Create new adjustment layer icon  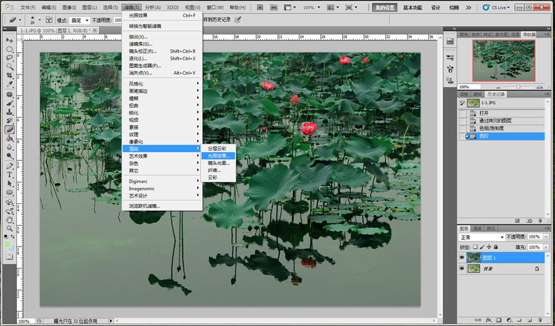coord(509,320)
